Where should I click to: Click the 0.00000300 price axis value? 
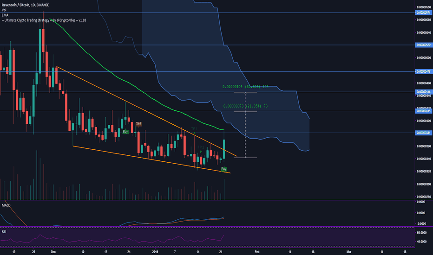tap(424, 184)
